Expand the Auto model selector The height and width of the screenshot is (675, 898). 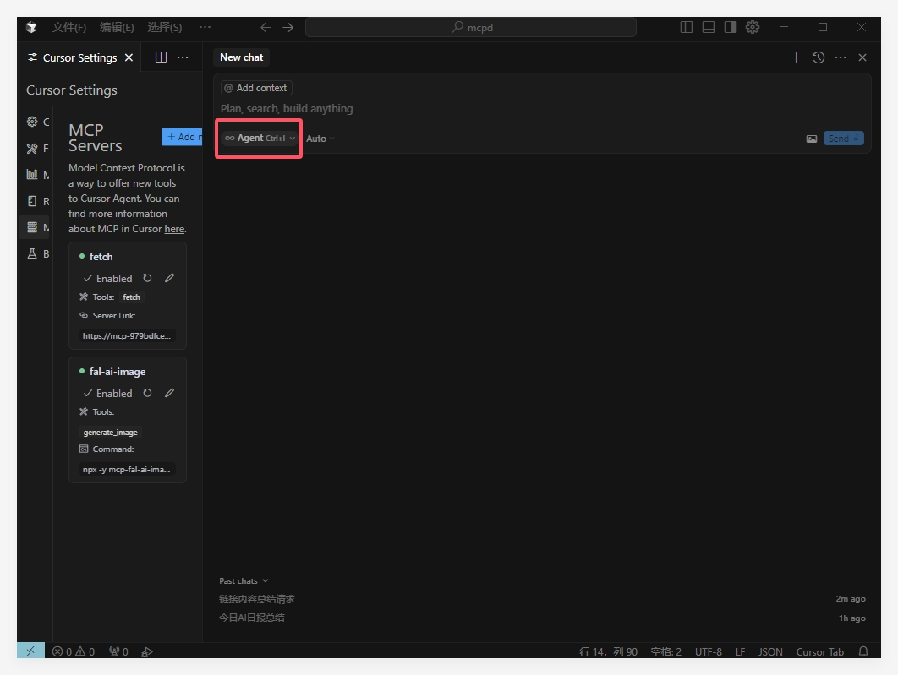(x=320, y=139)
